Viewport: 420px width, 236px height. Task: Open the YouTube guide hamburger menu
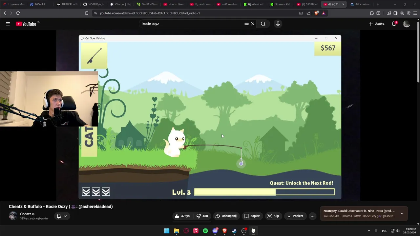tap(8, 24)
